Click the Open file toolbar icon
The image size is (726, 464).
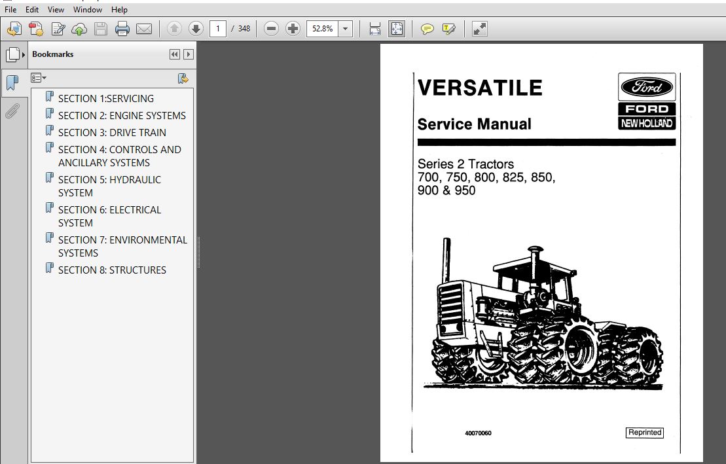tap(14, 29)
